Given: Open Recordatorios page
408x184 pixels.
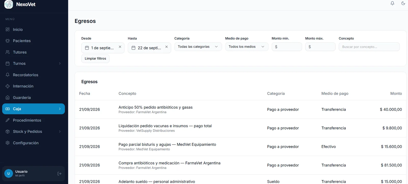Looking at the screenshot, I should [33, 75].
